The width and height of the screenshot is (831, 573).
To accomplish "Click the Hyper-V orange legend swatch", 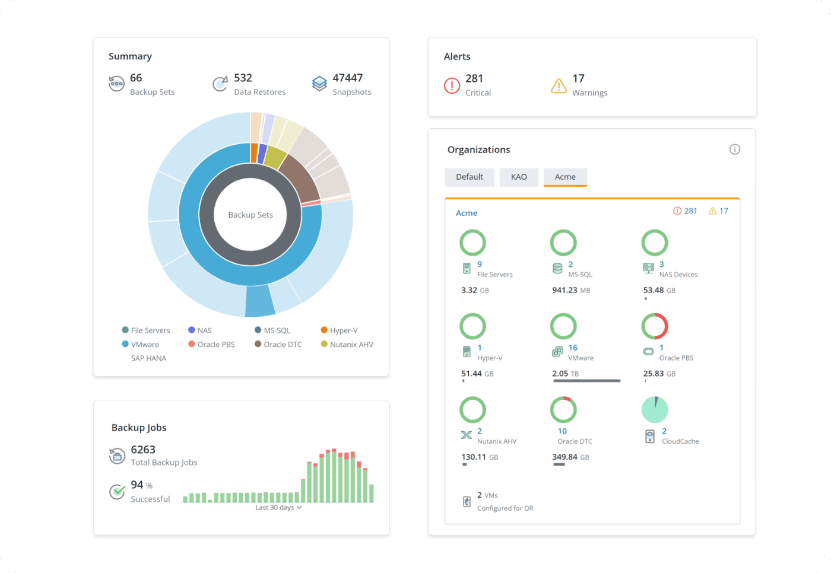I will (x=324, y=330).
